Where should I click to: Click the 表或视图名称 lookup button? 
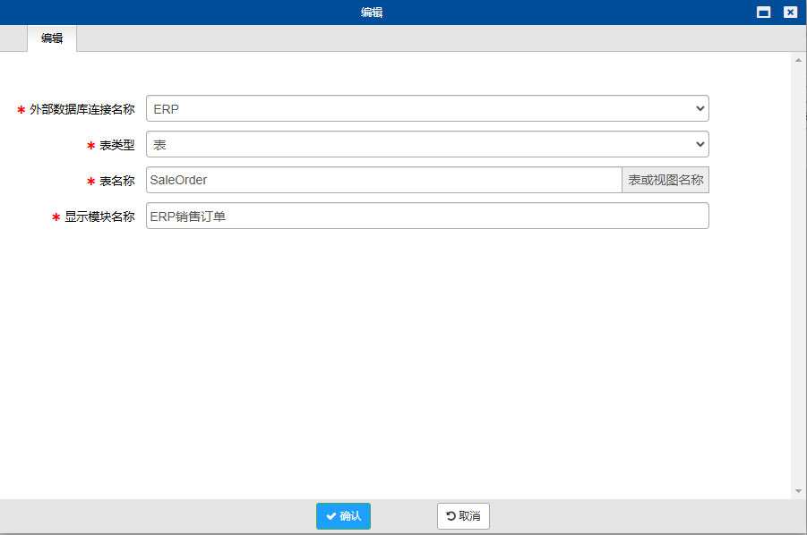(665, 180)
